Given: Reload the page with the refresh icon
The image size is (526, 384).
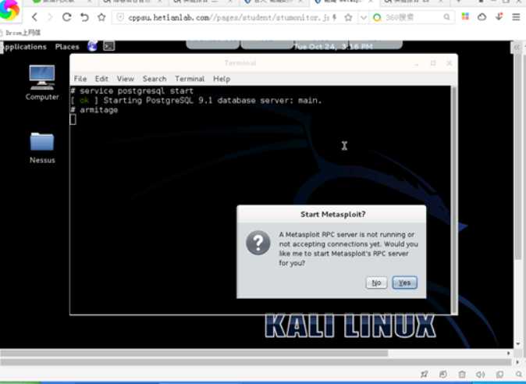Looking at the screenshot, I should (67, 16).
